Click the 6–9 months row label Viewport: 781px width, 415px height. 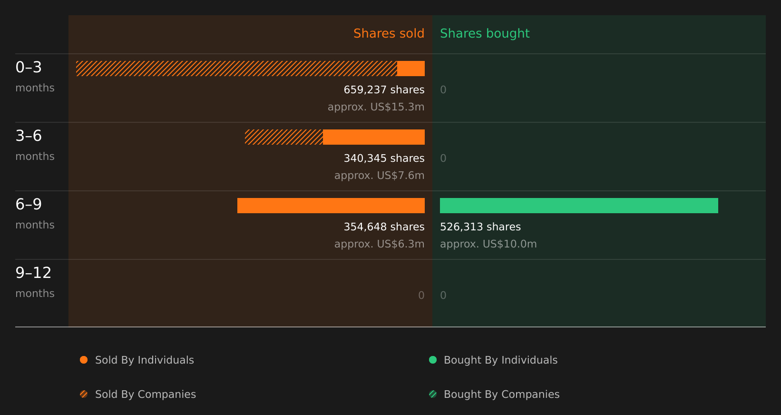coord(35,214)
